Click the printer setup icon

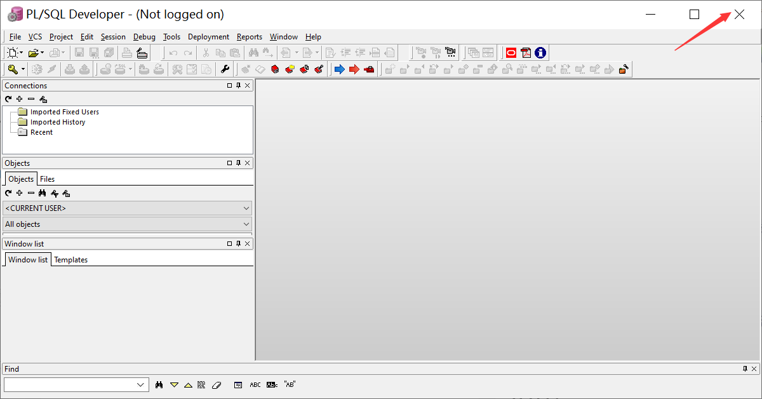[x=142, y=53]
